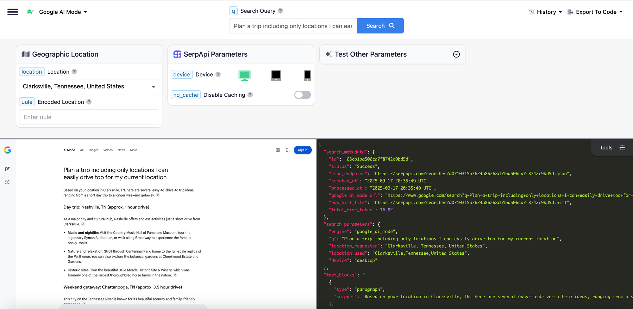Click the "search_metadata" JSON key
The image size is (633, 309).
click(x=346, y=152)
